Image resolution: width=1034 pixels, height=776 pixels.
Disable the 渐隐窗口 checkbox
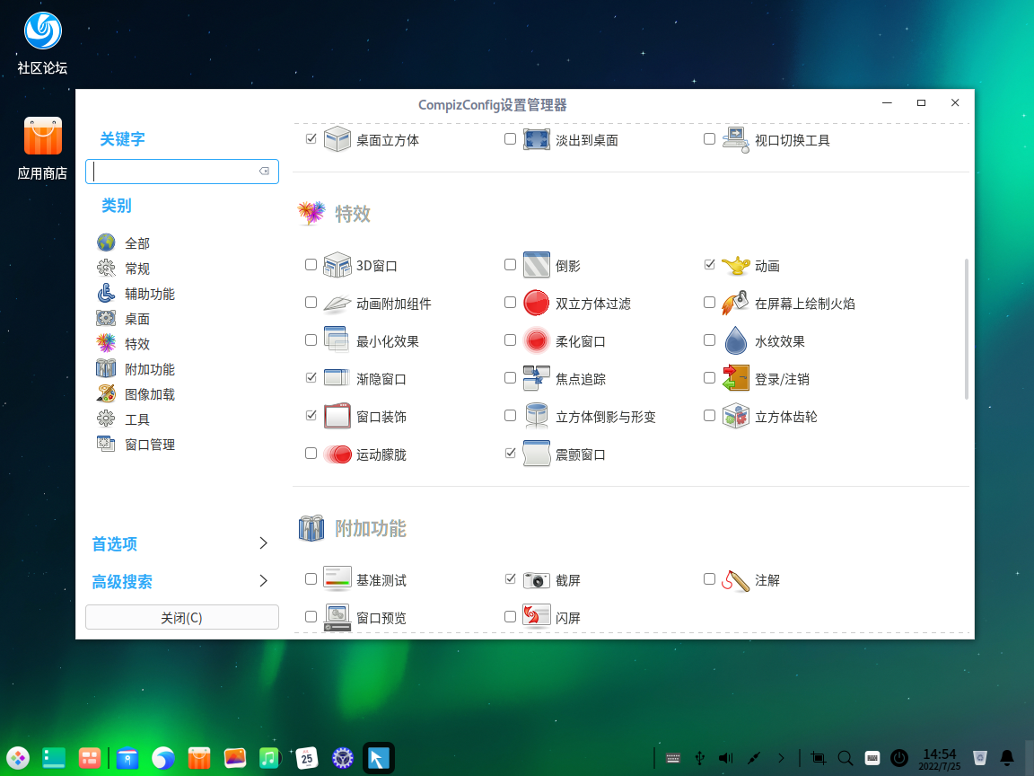tap(311, 378)
